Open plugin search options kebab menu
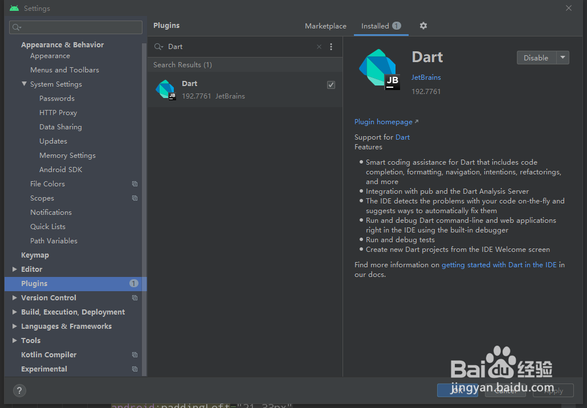This screenshot has width=587, height=408. pyautogui.click(x=331, y=47)
